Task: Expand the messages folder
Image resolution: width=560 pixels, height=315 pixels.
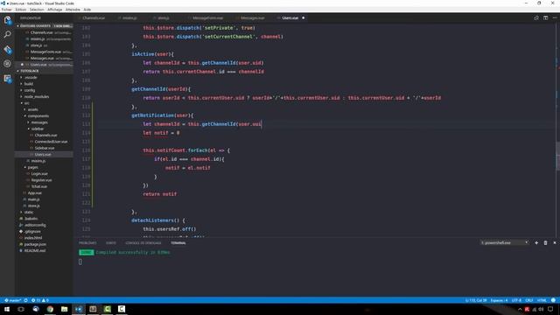Action: [38, 122]
